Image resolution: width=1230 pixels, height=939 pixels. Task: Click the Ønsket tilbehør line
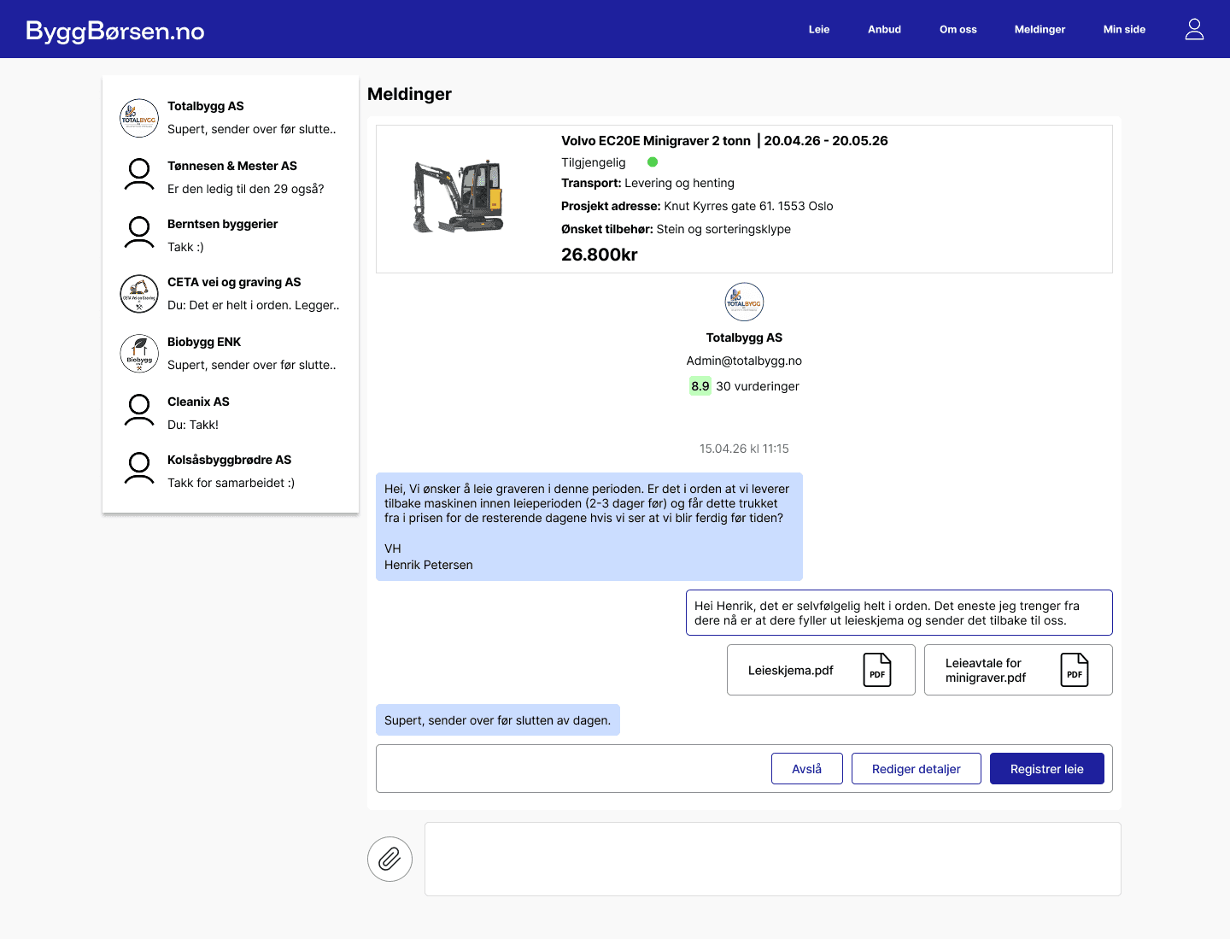coord(676,229)
